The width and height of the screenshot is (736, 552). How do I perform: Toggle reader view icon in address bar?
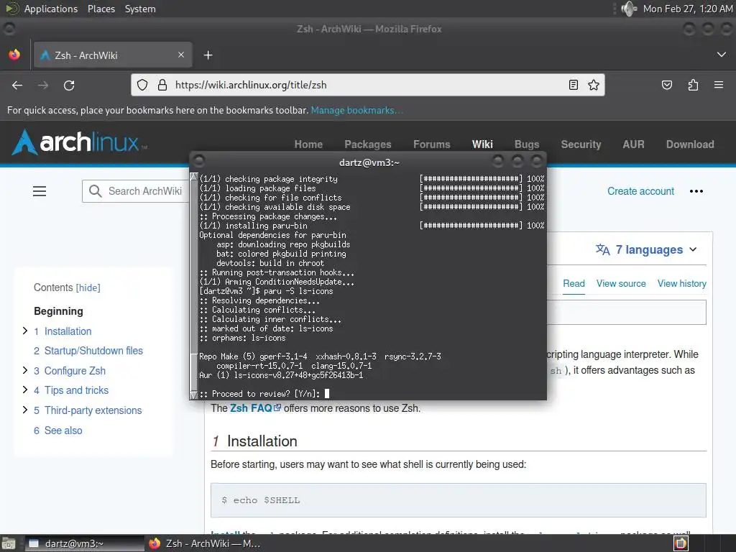[x=573, y=85]
